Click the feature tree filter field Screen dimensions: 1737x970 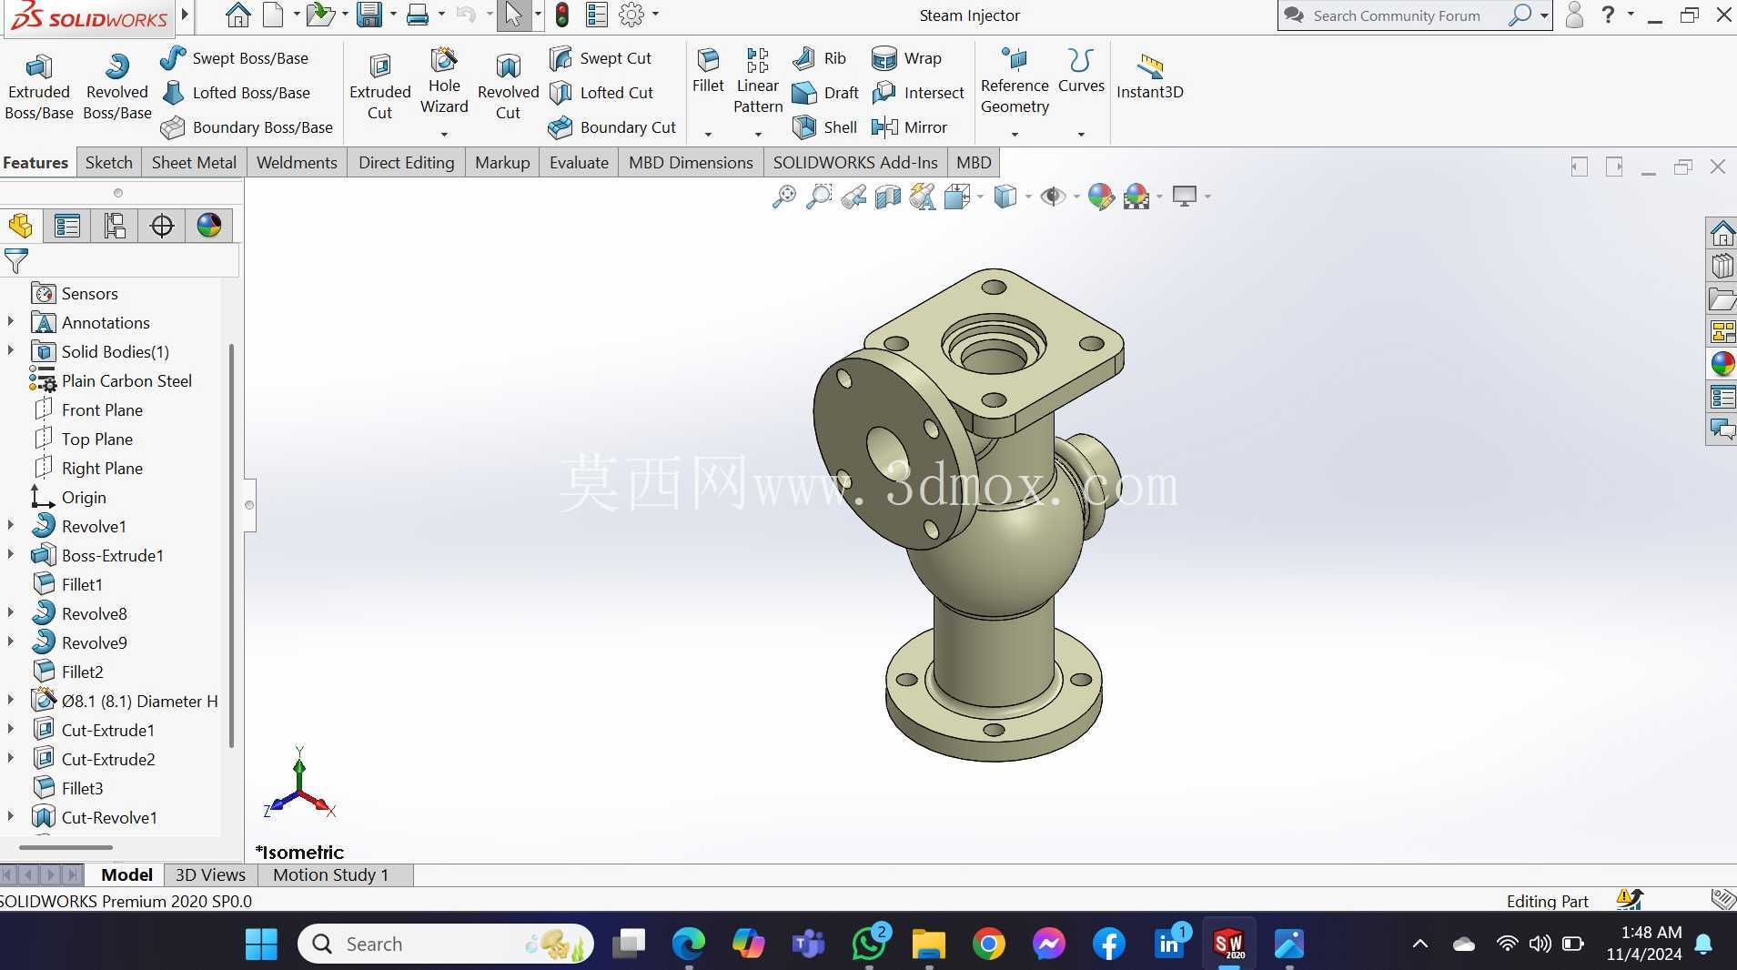coord(120,261)
